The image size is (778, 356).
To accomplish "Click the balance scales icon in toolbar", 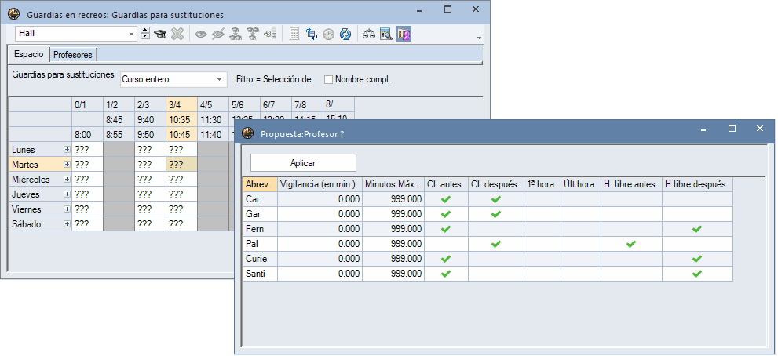I will click(369, 34).
